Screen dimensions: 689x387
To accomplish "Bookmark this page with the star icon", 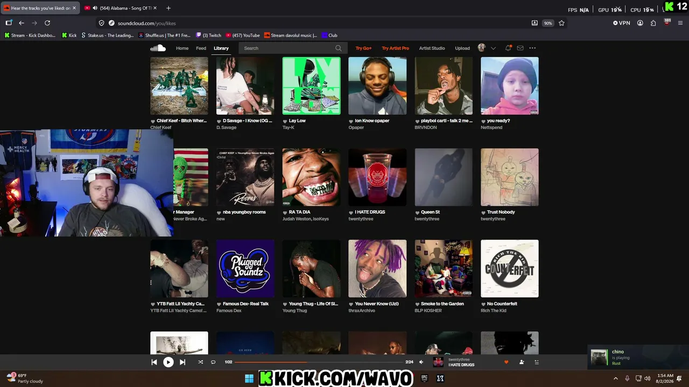I will pos(561,23).
